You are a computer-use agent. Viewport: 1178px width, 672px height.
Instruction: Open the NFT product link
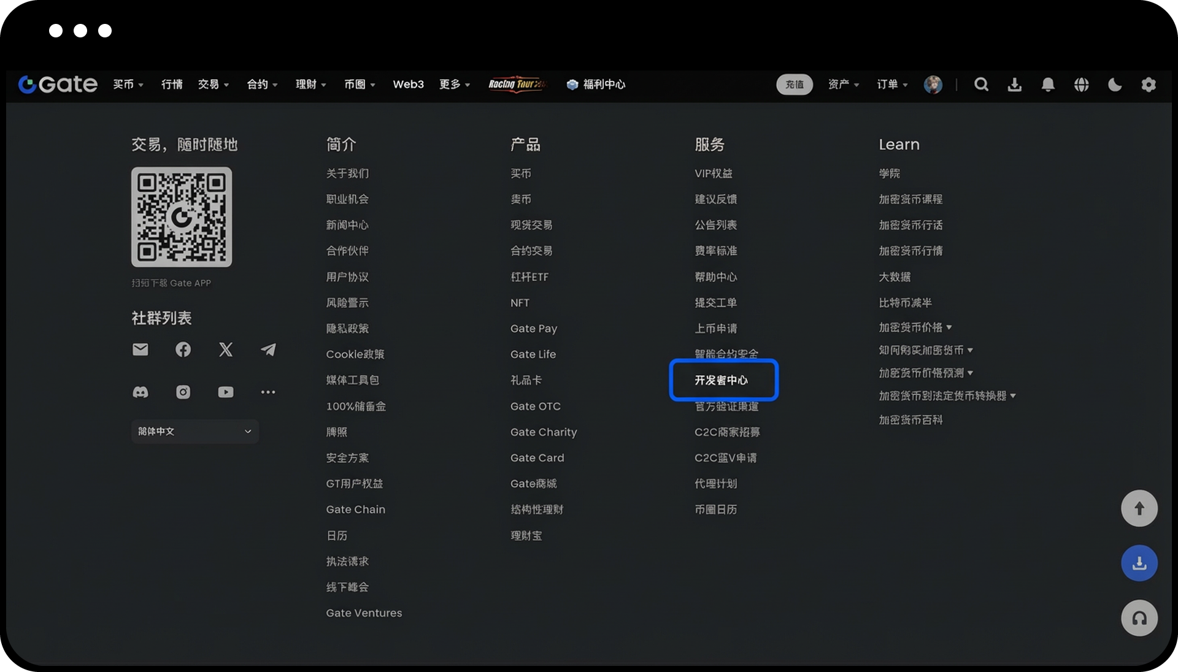[x=520, y=303]
